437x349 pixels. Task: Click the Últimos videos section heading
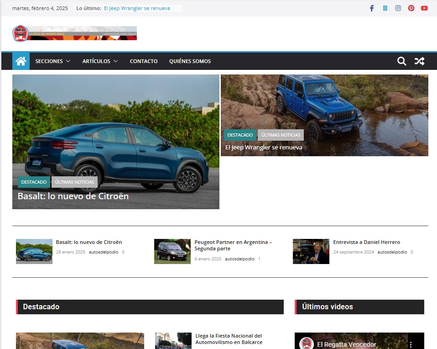click(328, 307)
